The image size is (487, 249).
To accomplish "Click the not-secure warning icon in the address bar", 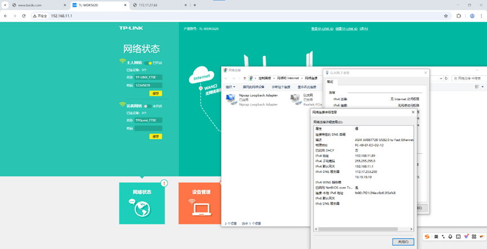I will pos(40,16).
